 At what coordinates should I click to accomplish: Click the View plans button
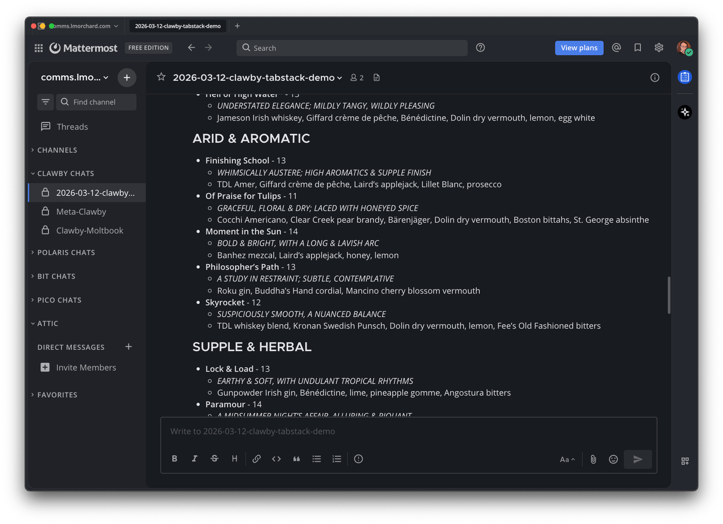click(x=579, y=48)
